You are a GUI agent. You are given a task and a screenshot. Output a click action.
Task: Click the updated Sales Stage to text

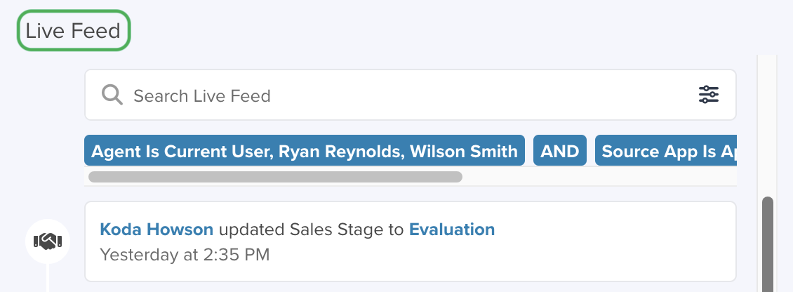click(x=311, y=230)
